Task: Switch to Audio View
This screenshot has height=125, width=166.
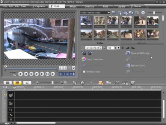Action: (x=27, y=83)
